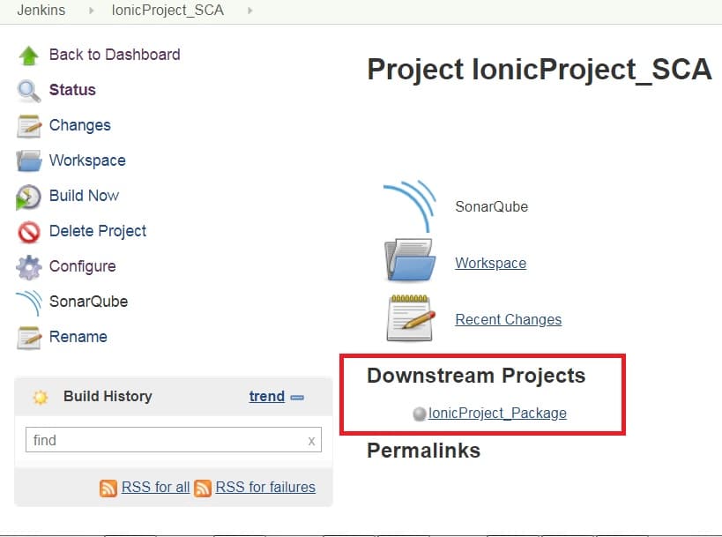Viewport: 722px width, 537px height.
Task: Click the Build Now clock icon
Action: tap(28, 197)
